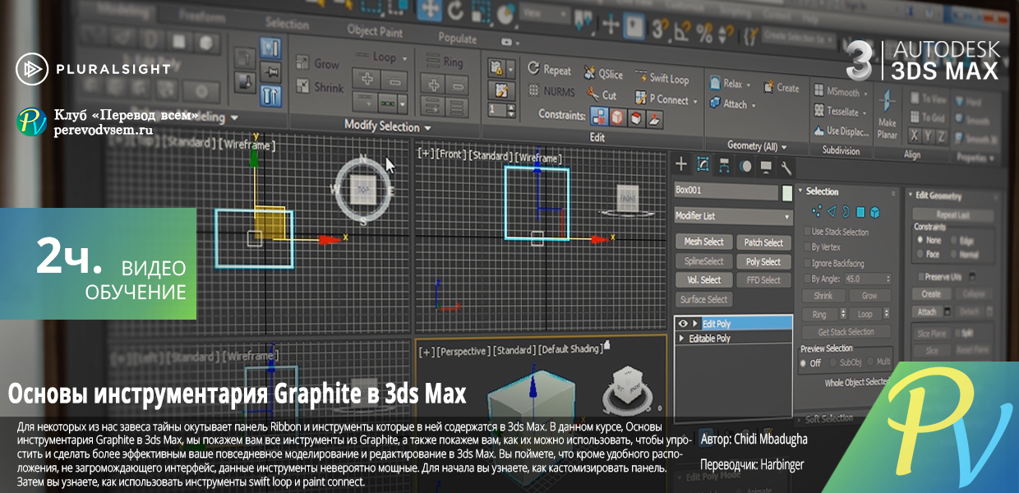
Task: Open the Populate ribbon tab
Action: [457, 38]
